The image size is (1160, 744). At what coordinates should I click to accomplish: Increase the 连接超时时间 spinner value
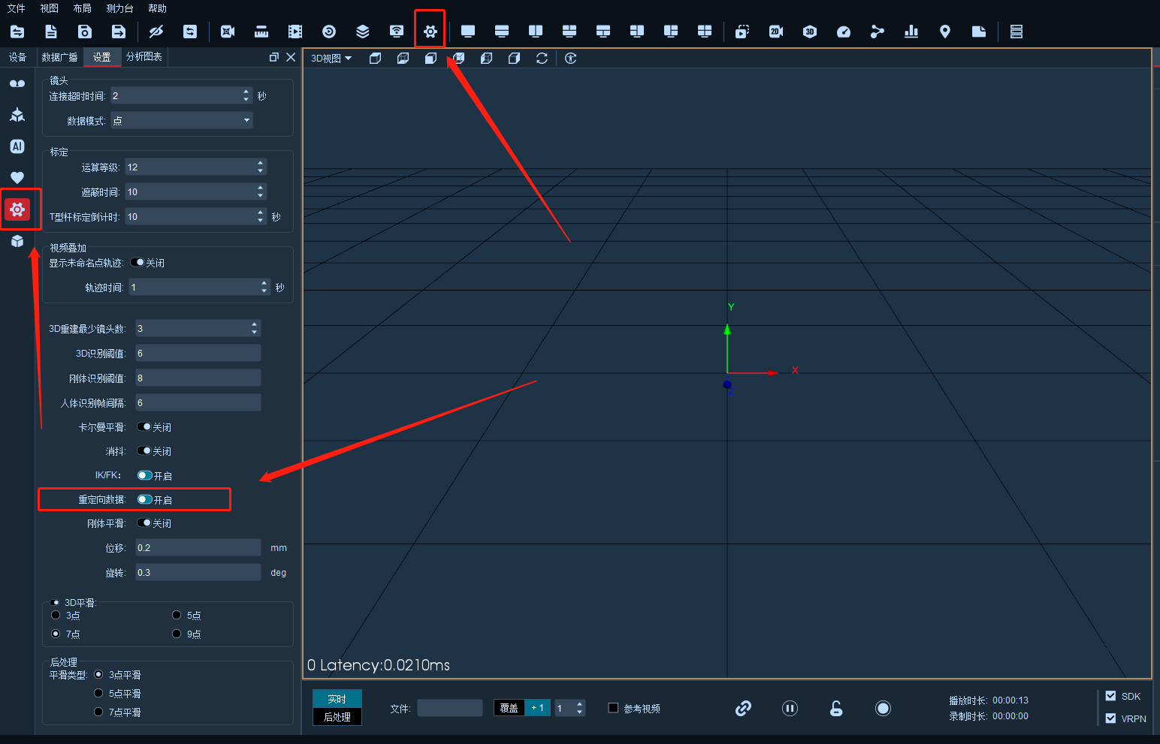[246, 92]
